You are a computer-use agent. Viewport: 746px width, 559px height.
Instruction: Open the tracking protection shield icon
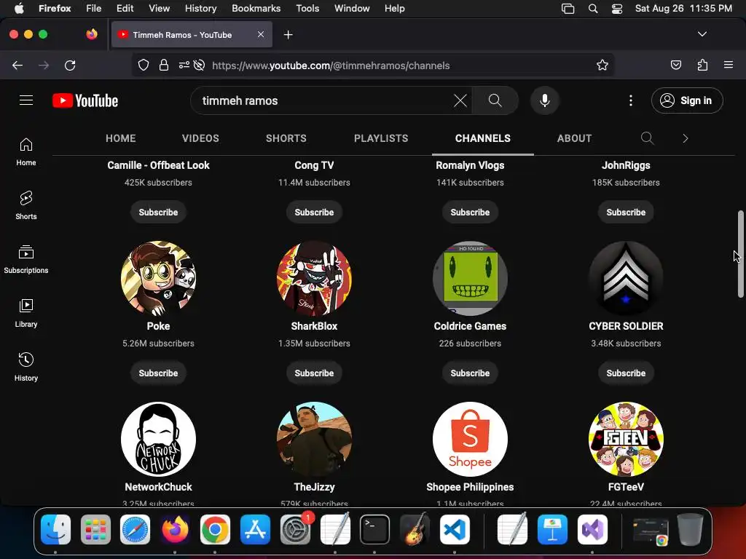144,66
